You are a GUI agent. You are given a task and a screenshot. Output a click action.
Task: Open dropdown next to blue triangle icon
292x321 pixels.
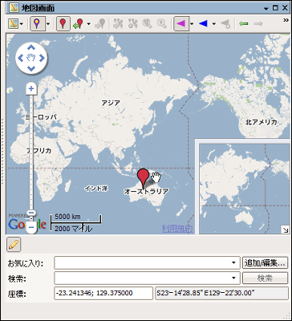pos(214,24)
